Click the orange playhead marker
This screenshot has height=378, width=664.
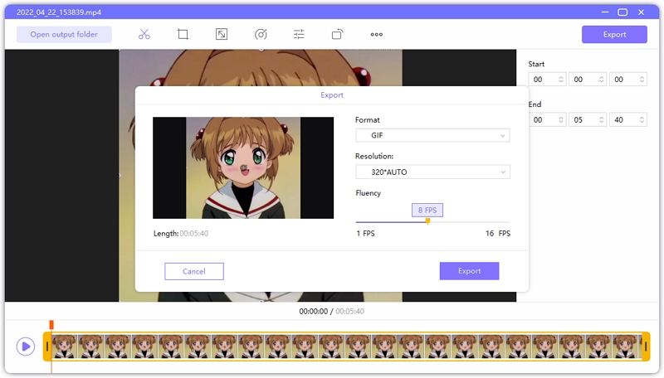pos(51,325)
